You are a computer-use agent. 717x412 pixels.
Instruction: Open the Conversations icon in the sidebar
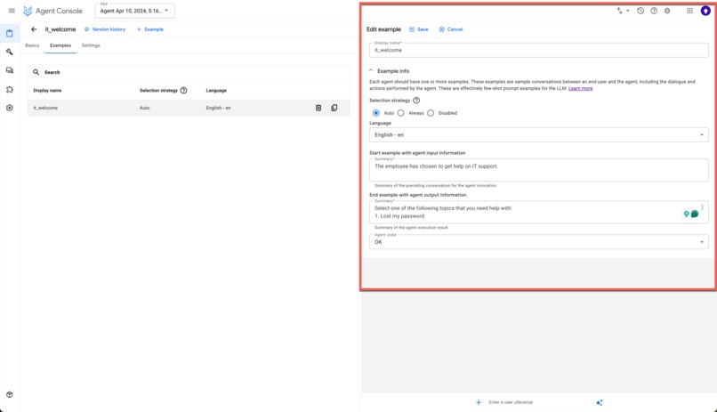pyautogui.click(x=10, y=70)
